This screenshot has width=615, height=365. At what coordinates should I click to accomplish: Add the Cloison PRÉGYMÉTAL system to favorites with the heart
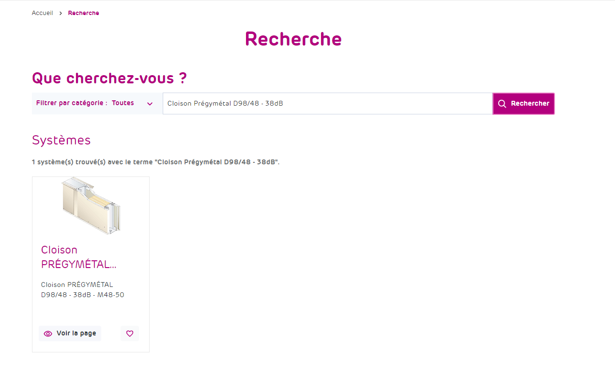click(x=130, y=333)
